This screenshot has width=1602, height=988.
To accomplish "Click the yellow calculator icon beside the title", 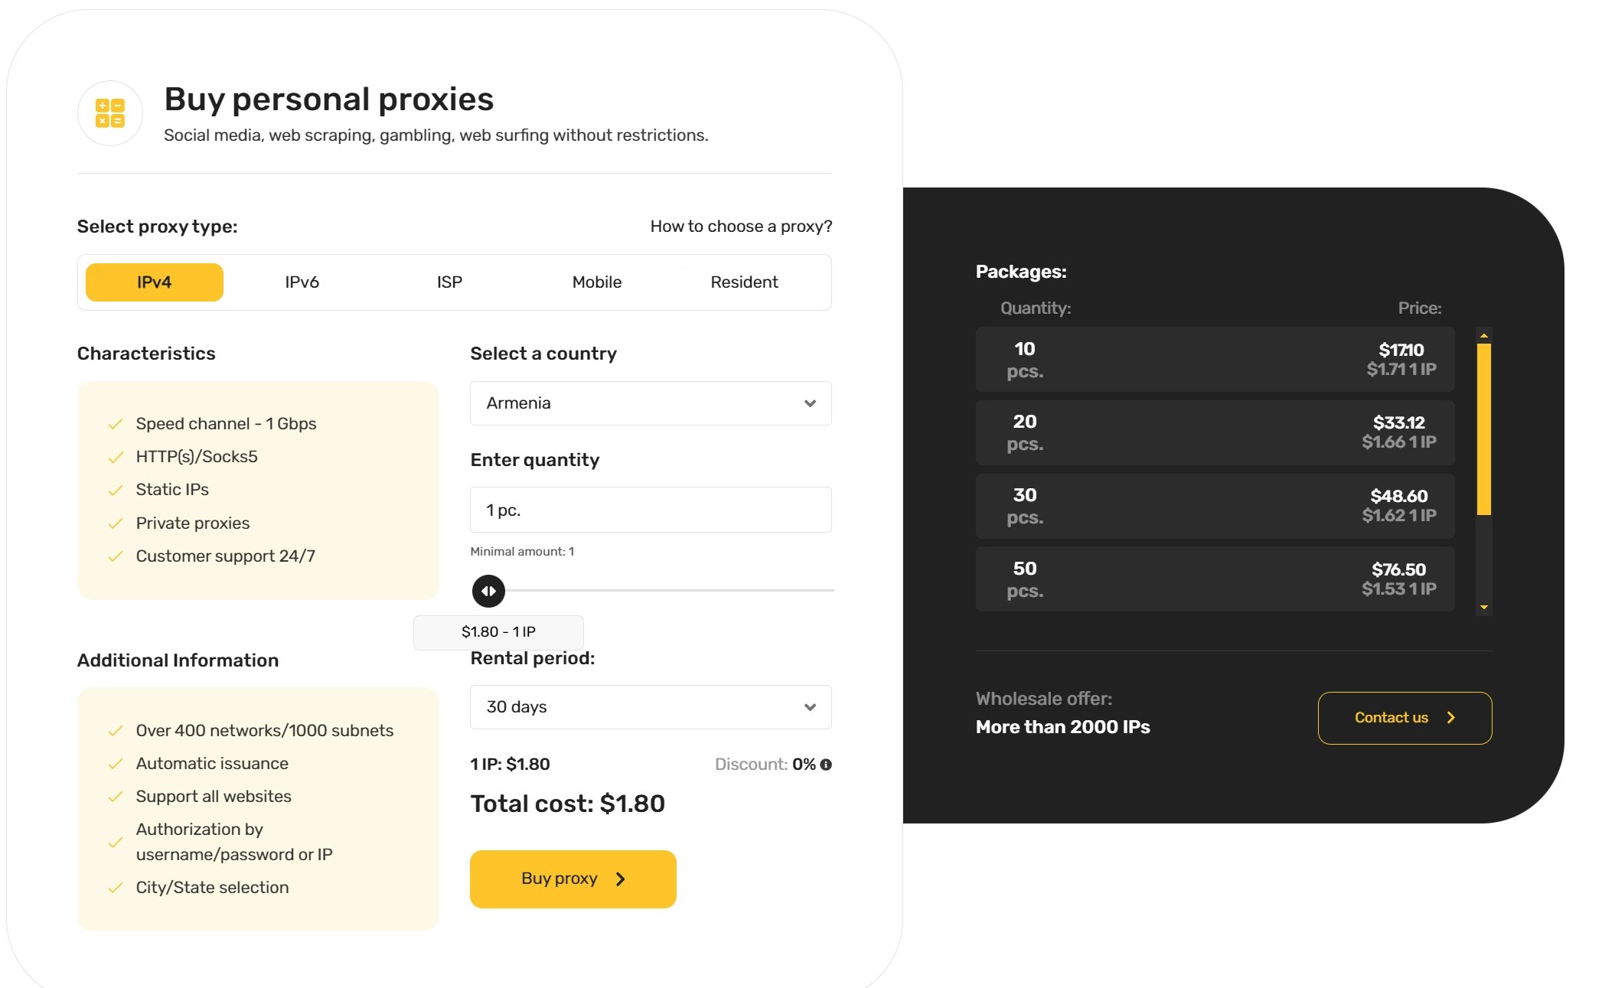I will pos(110,113).
